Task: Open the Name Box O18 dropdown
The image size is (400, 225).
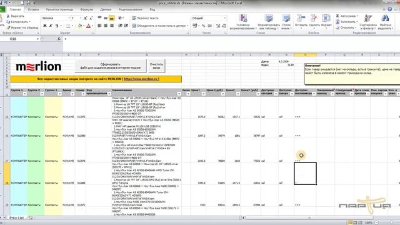Action: (37, 39)
